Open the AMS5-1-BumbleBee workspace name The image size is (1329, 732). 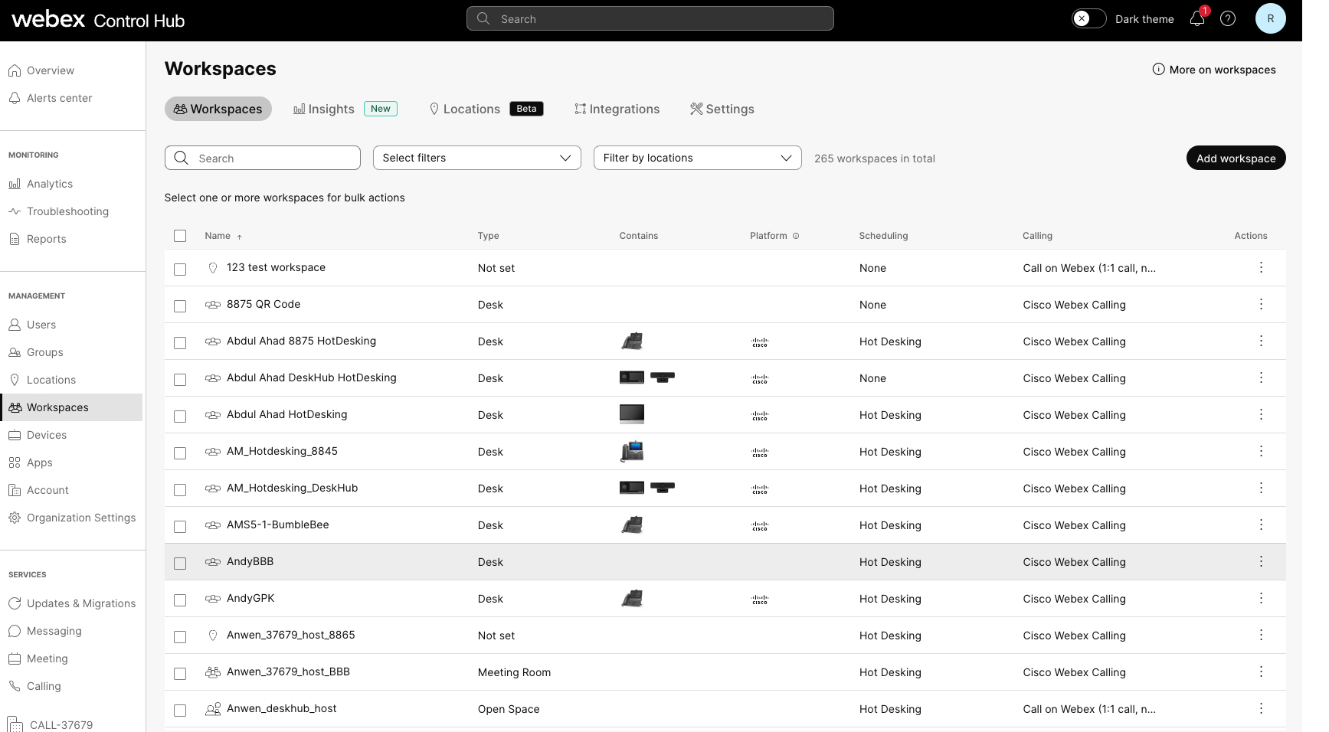click(x=277, y=524)
